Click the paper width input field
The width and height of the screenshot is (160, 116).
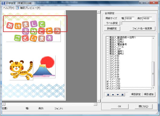(130, 18)
